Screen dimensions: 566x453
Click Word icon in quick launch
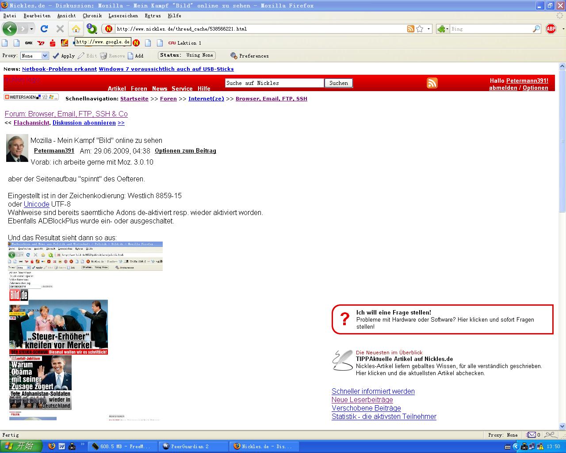tap(61, 446)
